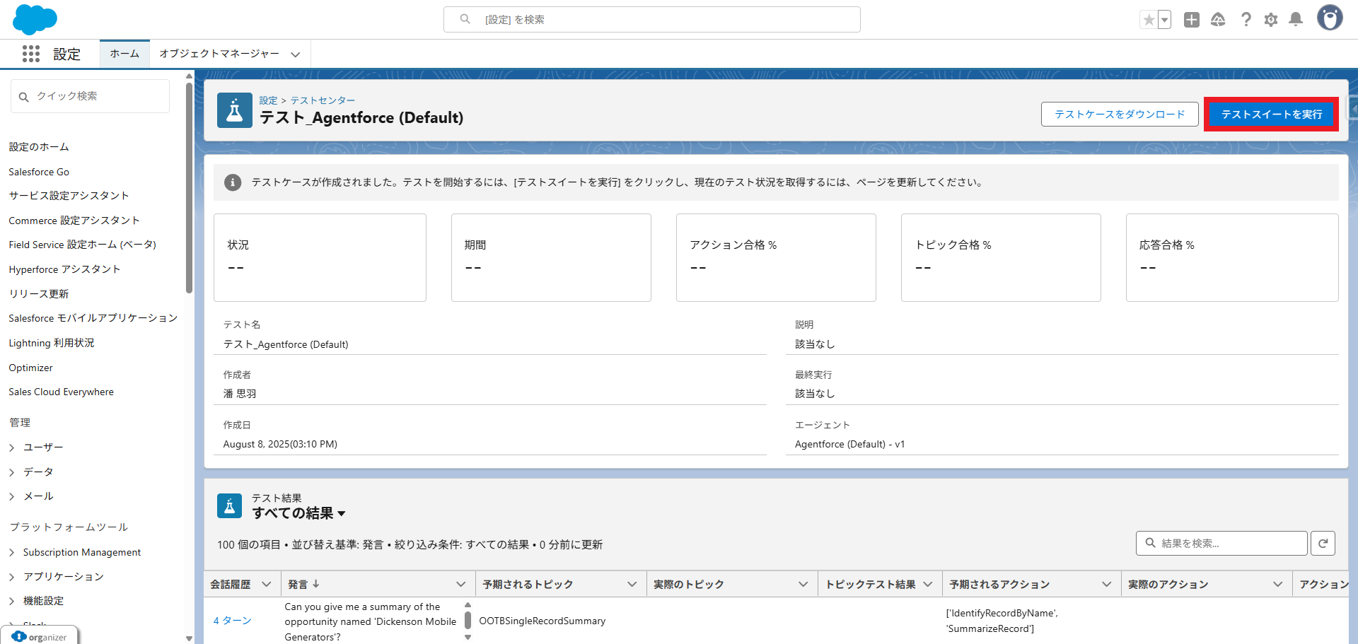1358x644 pixels.
Task: Click in the 結果を検索 search box
Action: (1221, 543)
